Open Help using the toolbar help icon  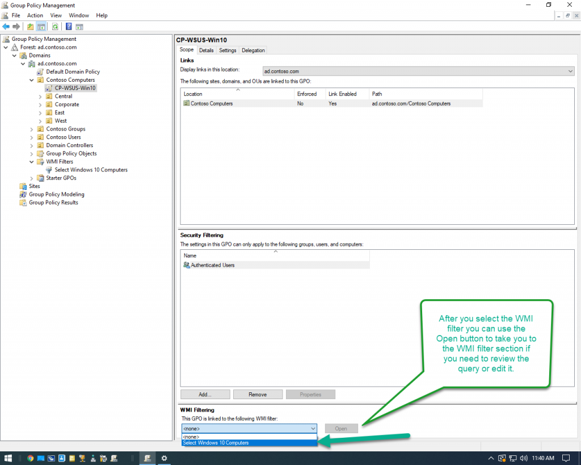68,26
